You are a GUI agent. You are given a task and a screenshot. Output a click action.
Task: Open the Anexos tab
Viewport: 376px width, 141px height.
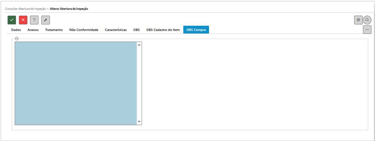coord(33,30)
